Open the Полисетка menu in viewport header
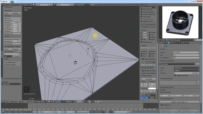 point(29,102)
